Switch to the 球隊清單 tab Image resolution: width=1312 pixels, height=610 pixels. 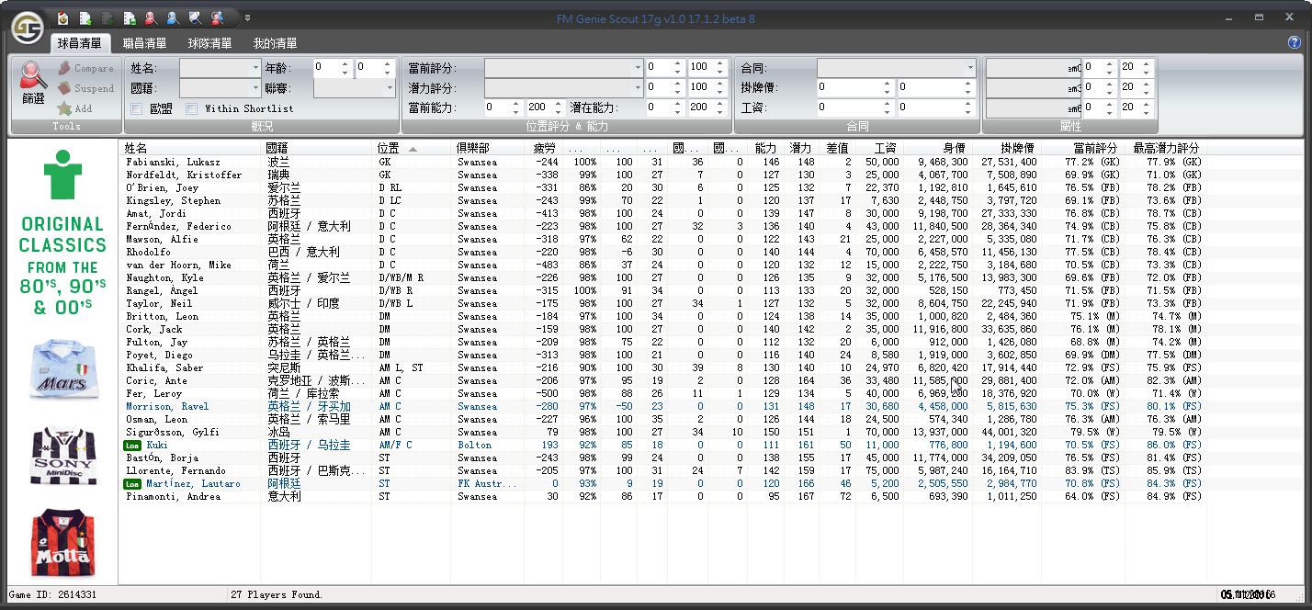(210, 43)
